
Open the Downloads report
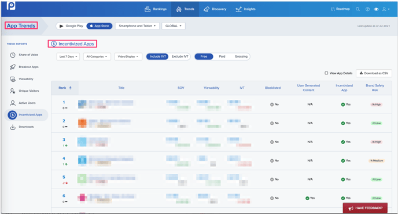[26, 127]
